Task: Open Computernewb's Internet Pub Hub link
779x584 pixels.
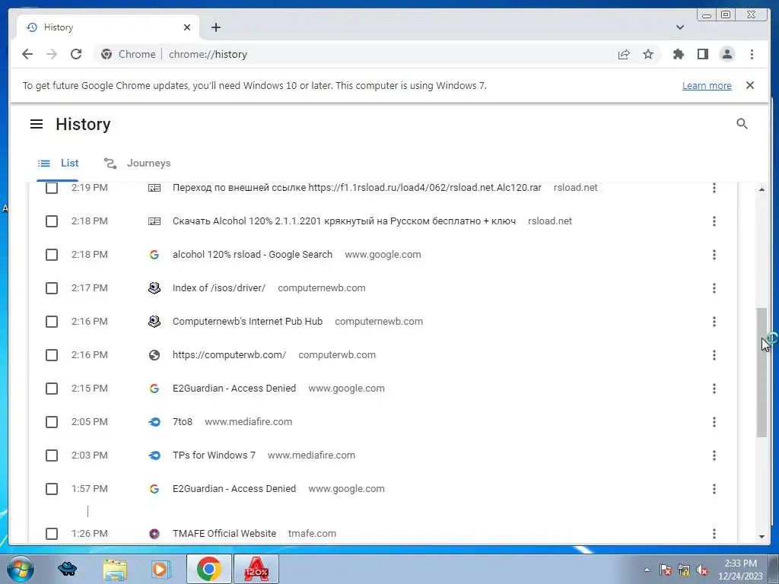Action: (247, 322)
